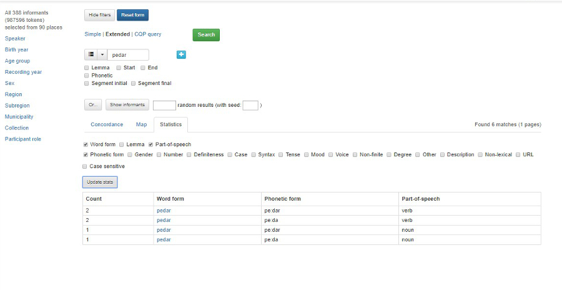Click the random results number field
Viewport: 562px width, 290px height.
[164, 105]
